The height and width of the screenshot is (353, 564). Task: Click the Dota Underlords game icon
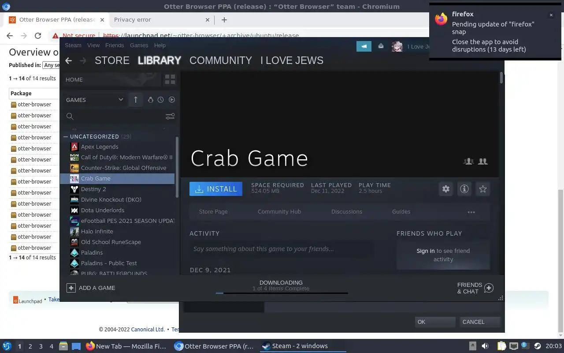click(74, 210)
